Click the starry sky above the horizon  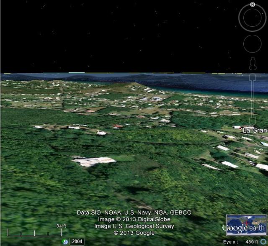[x=126, y=38]
